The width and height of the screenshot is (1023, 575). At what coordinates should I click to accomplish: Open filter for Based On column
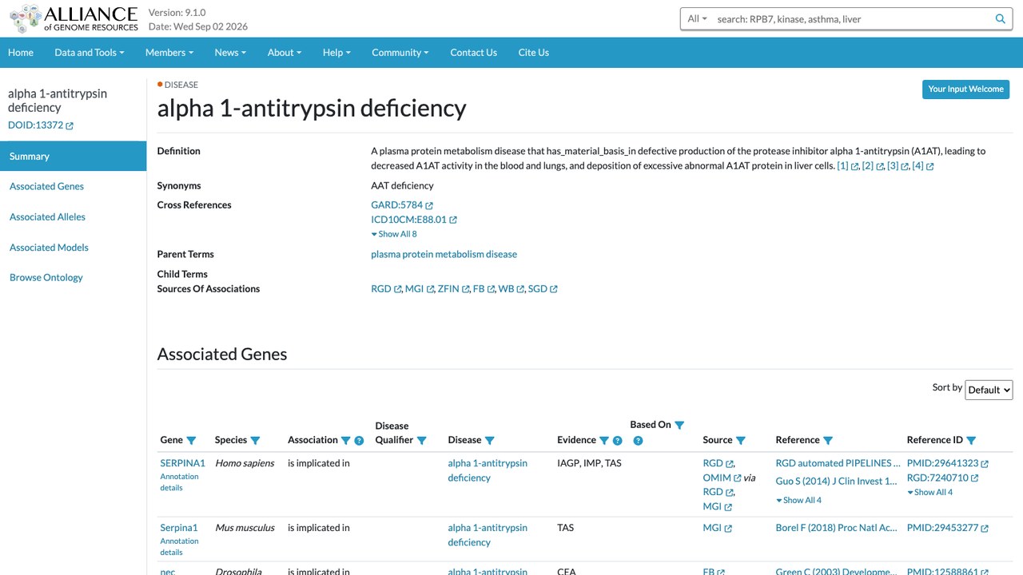tap(679, 425)
